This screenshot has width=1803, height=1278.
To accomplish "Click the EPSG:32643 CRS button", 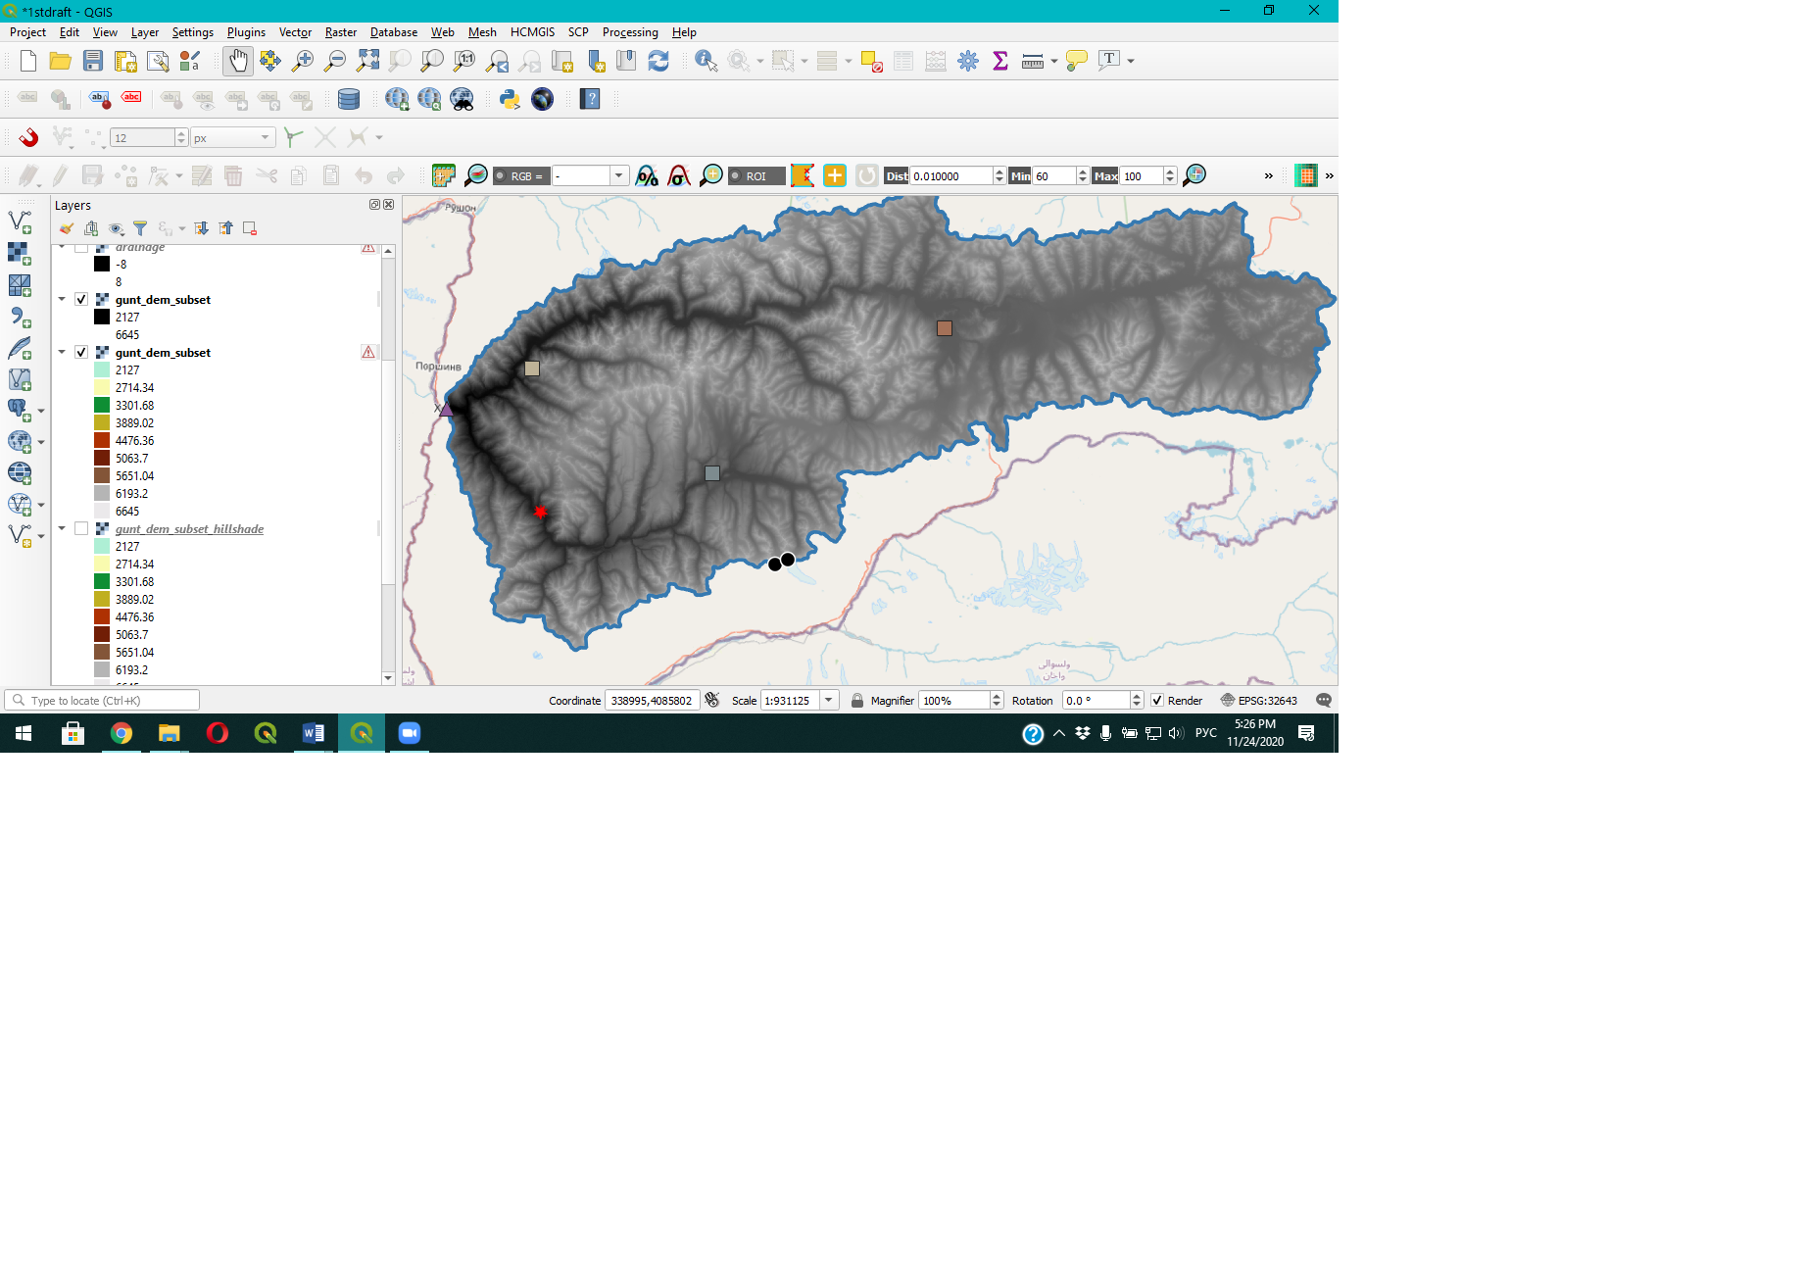I will pyautogui.click(x=1259, y=701).
